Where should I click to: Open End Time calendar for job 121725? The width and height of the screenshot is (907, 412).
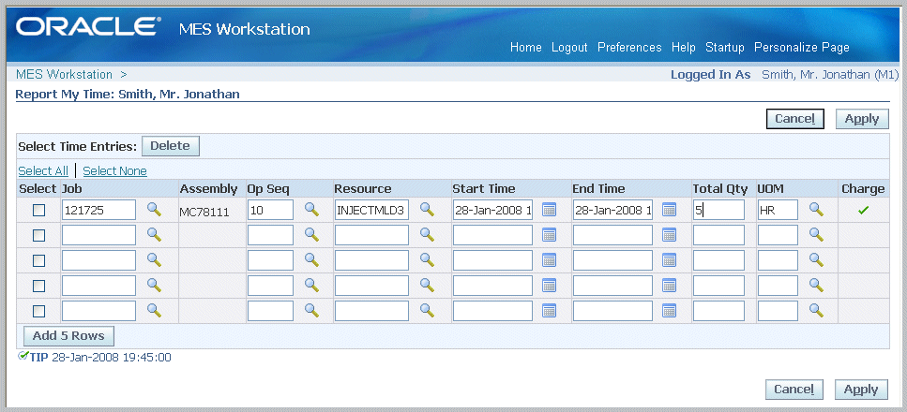670,210
